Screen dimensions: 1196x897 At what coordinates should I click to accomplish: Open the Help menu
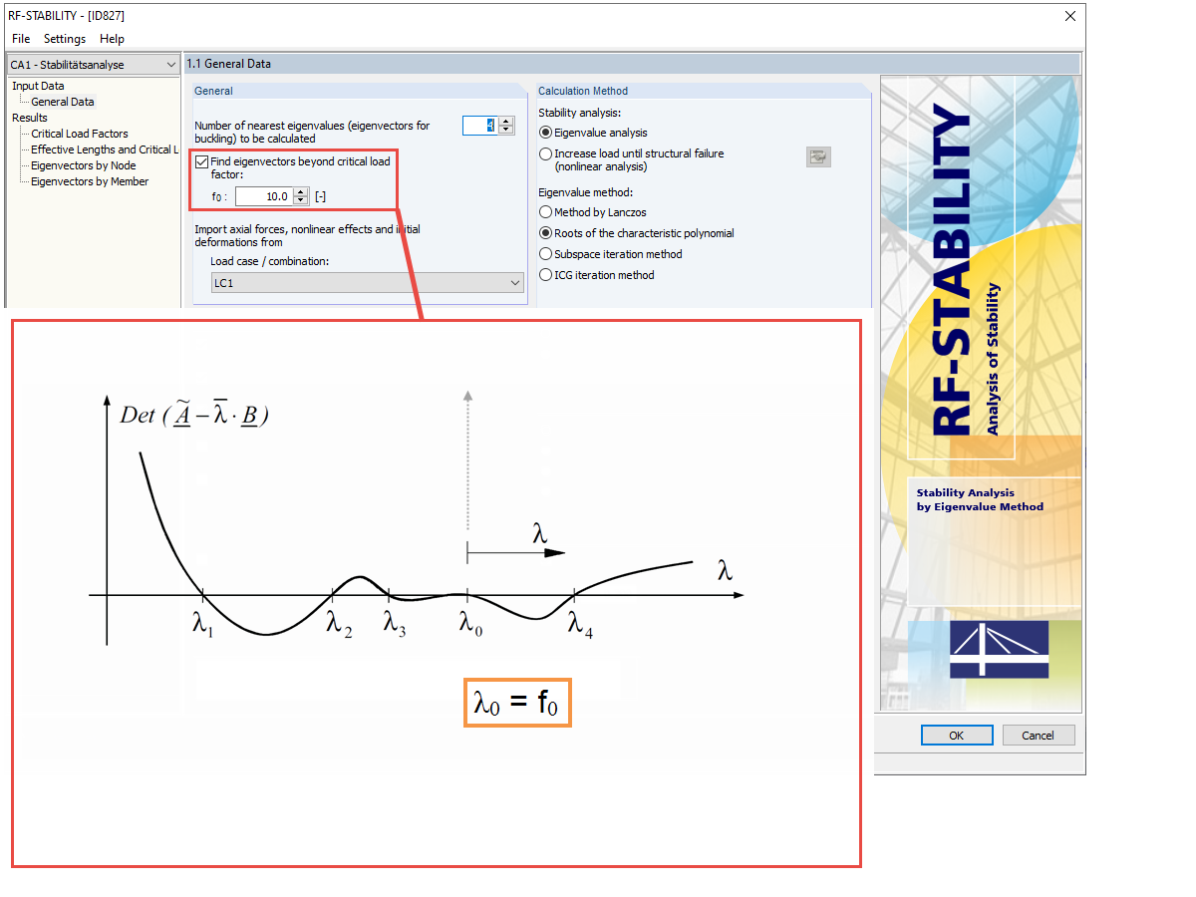(x=112, y=39)
